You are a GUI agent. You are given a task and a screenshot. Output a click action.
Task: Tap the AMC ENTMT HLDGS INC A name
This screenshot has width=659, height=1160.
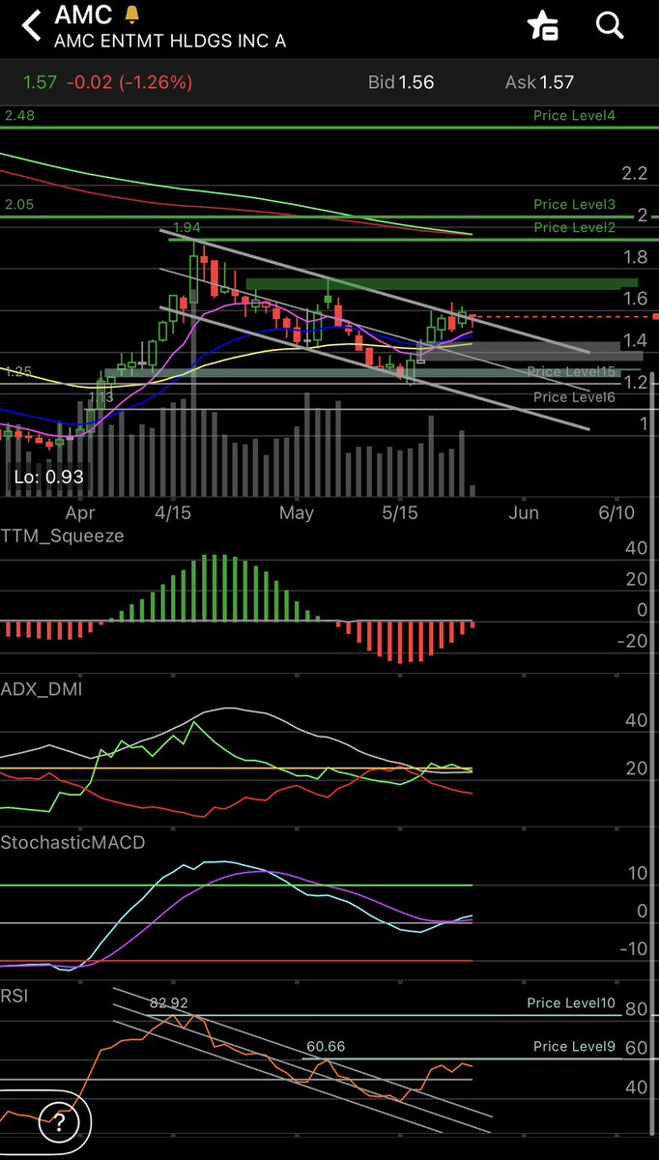click(x=170, y=42)
